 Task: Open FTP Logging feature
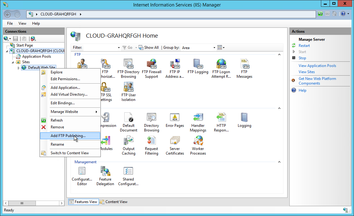click(x=198, y=66)
